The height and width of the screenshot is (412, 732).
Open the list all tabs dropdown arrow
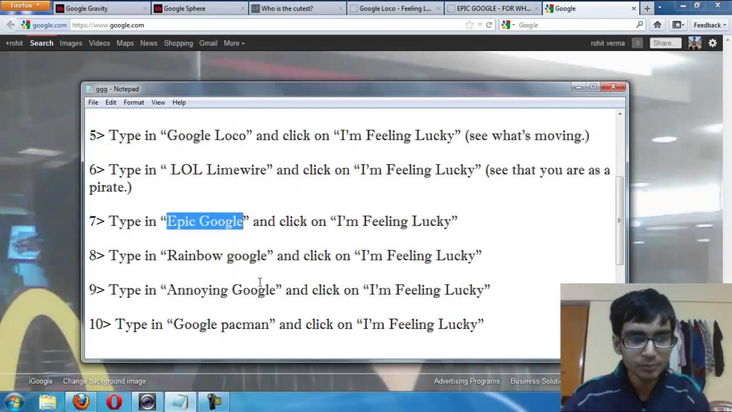tap(660, 9)
